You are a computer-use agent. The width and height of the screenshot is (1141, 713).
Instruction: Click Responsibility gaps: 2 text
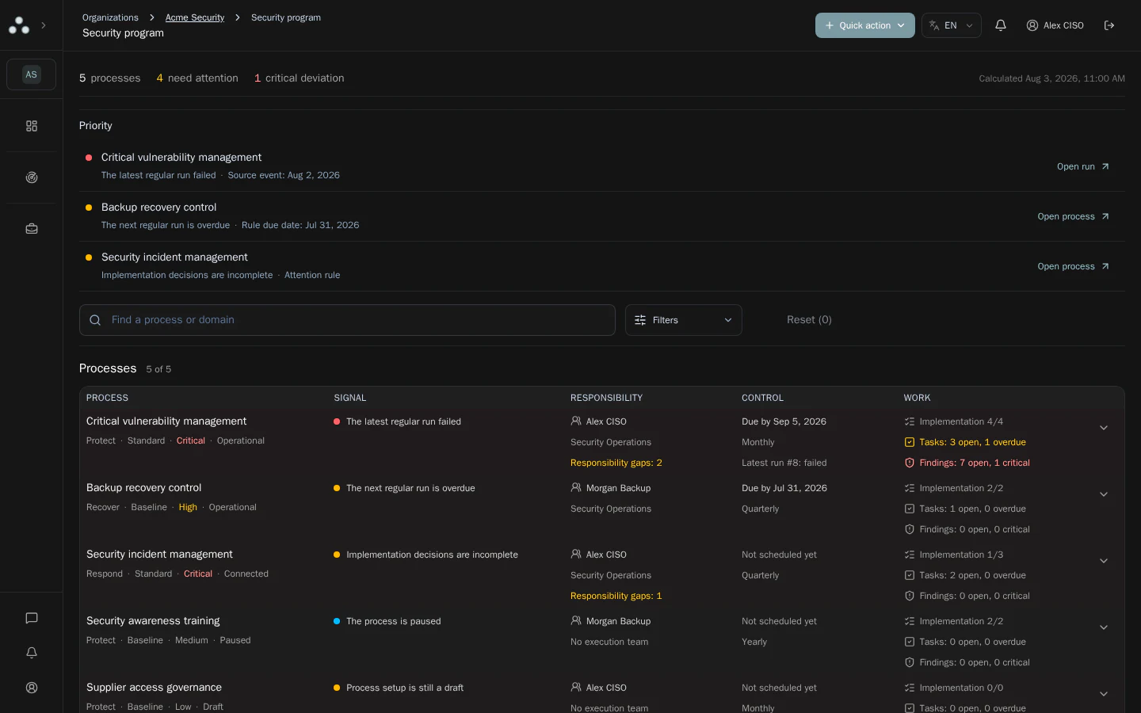tap(616, 463)
